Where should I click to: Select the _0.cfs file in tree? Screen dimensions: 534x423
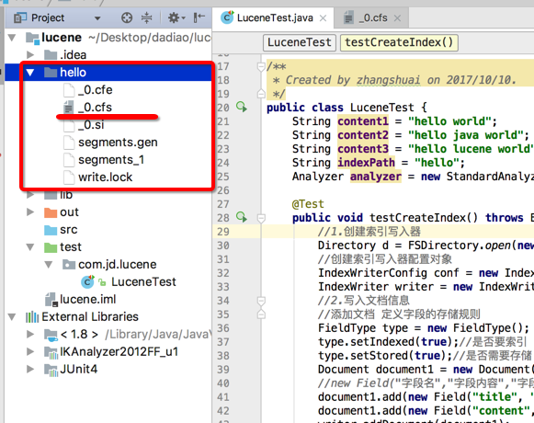[95, 107]
